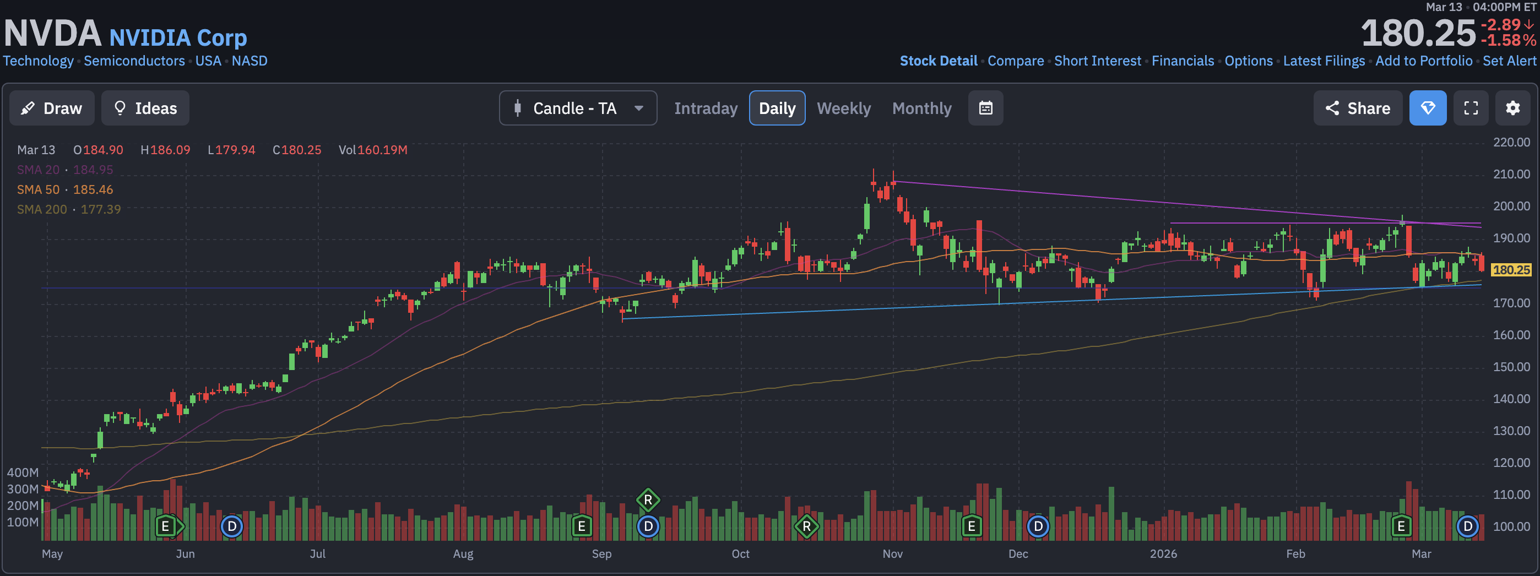Click the blue diamond premium icon
Viewport: 1540px width, 576px height.
1428,108
